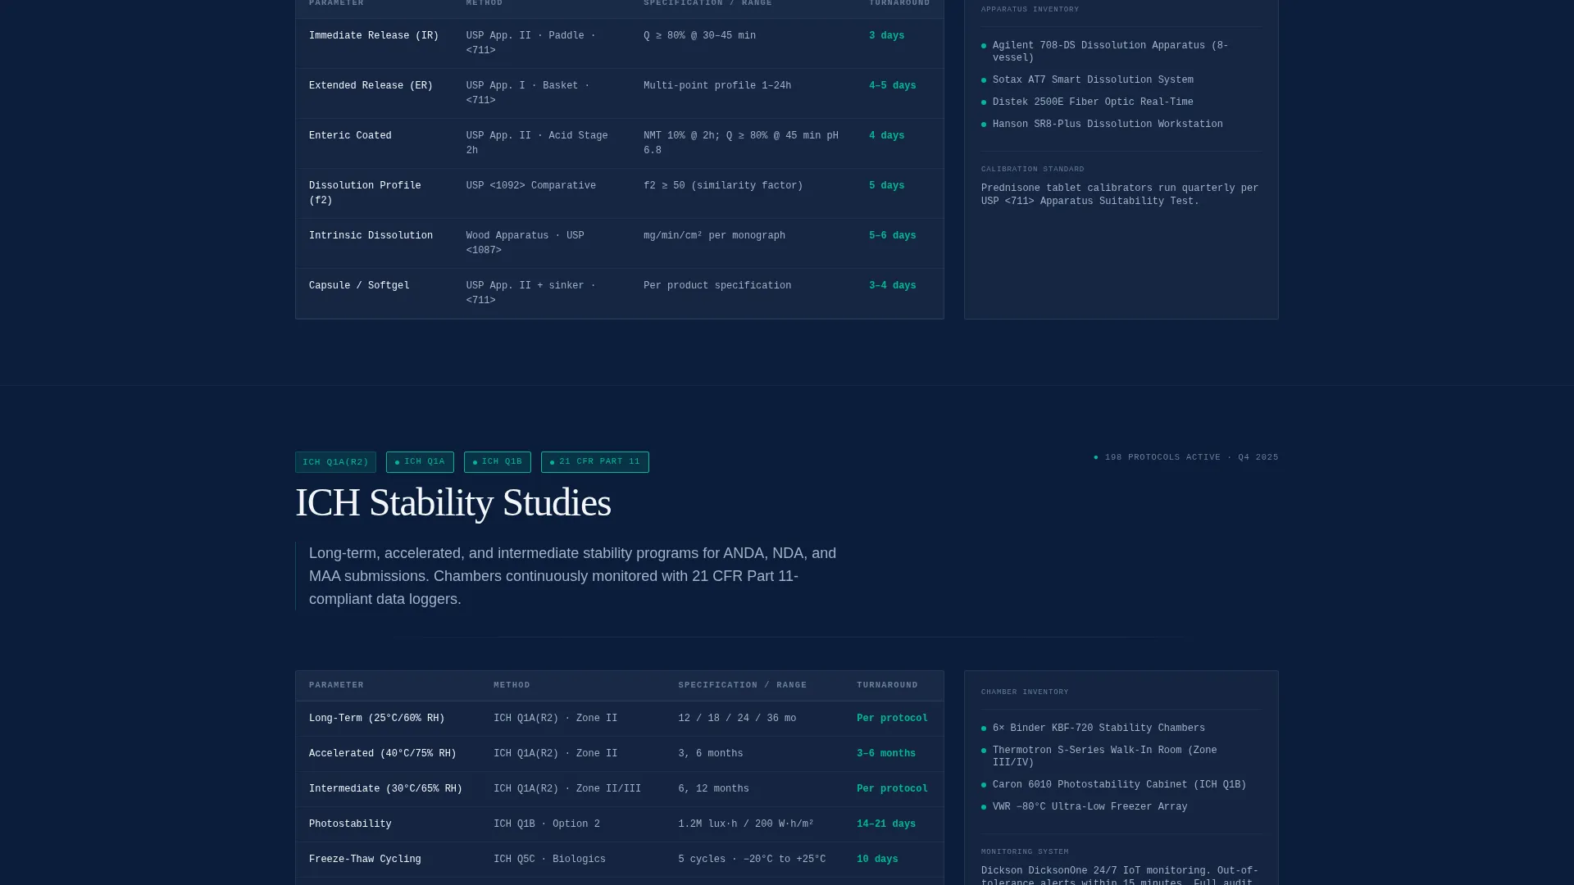Viewport: 1574px width, 885px height.
Task: Click the ICH Q1B tag badge
Action: (x=498, y=462)
